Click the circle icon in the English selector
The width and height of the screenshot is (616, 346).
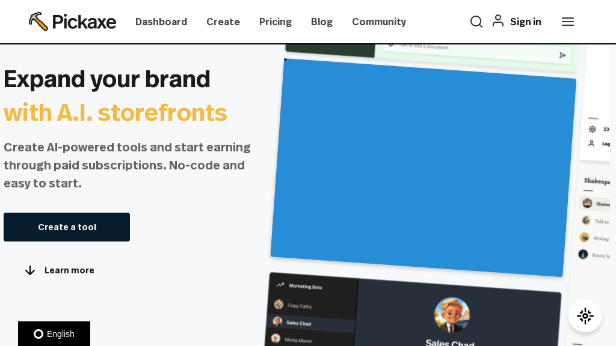pos(38,334)
